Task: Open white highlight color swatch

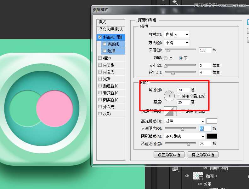Action: (212, 121)
